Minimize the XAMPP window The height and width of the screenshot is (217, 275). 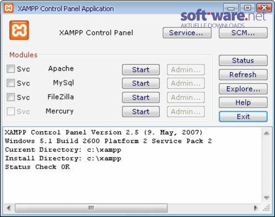231,8
